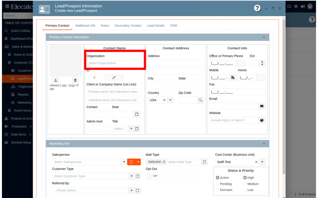Click the Zip Code search magnifier icon
Screen dimensions: 317x198
click(200, 100)
